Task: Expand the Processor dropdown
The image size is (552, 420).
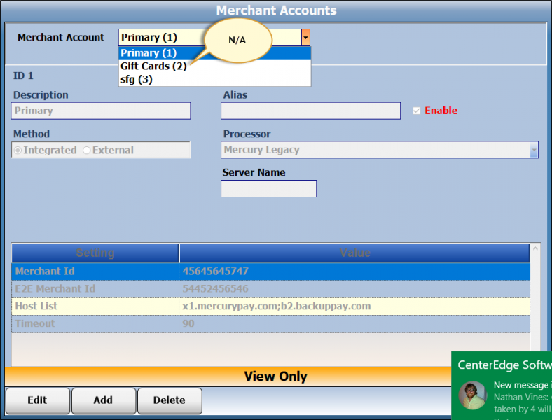Action: (534, 150)
